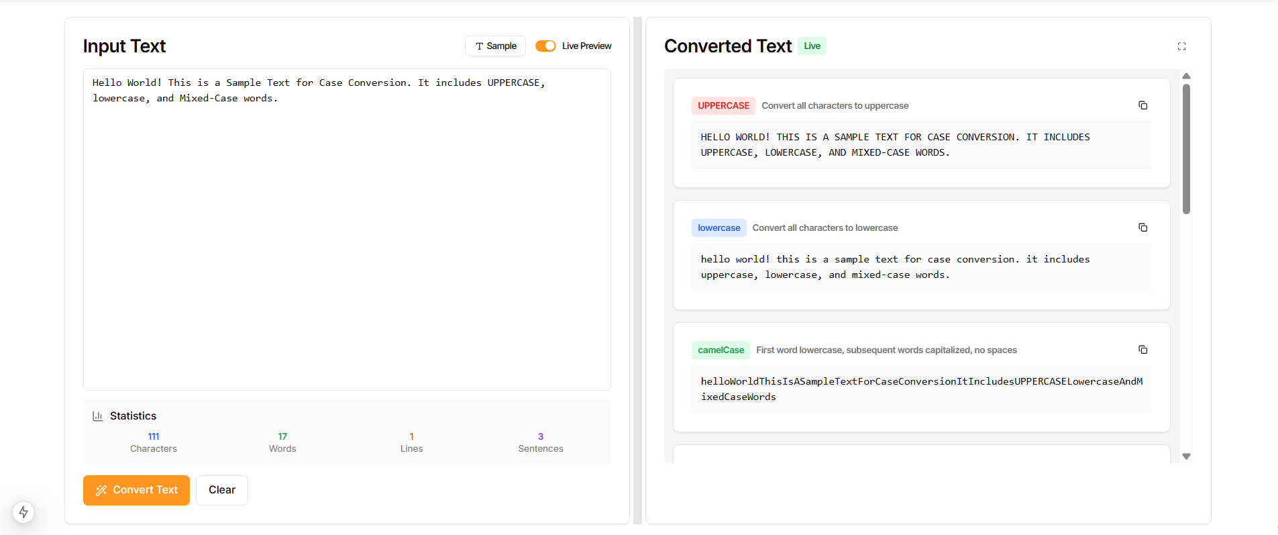
Task: Click the vertical divider between panels
Action: 637,271
